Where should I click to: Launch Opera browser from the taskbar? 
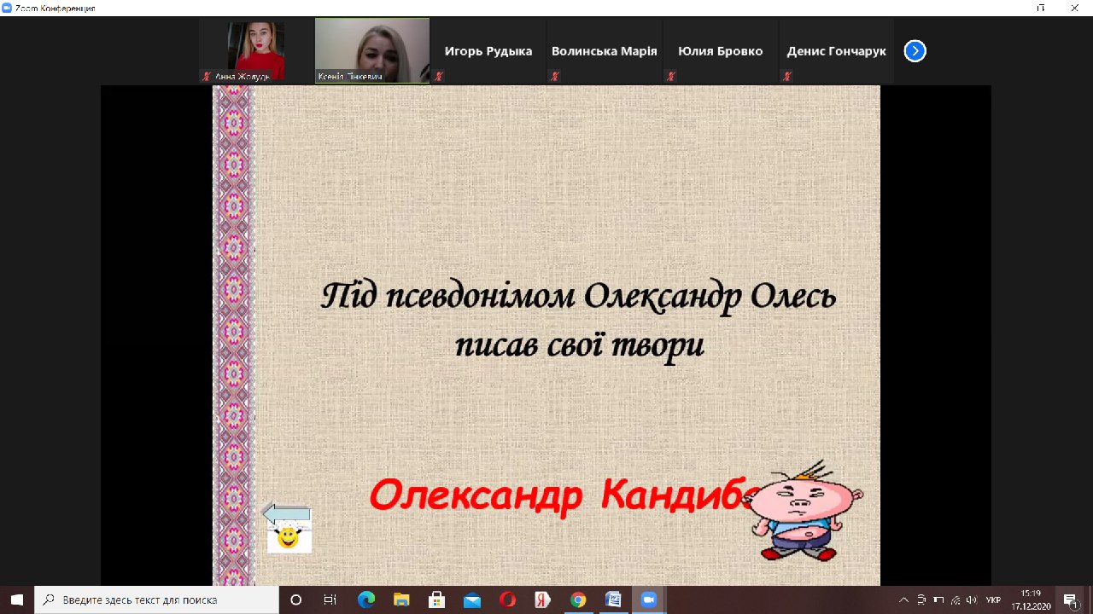coord(507,600)
